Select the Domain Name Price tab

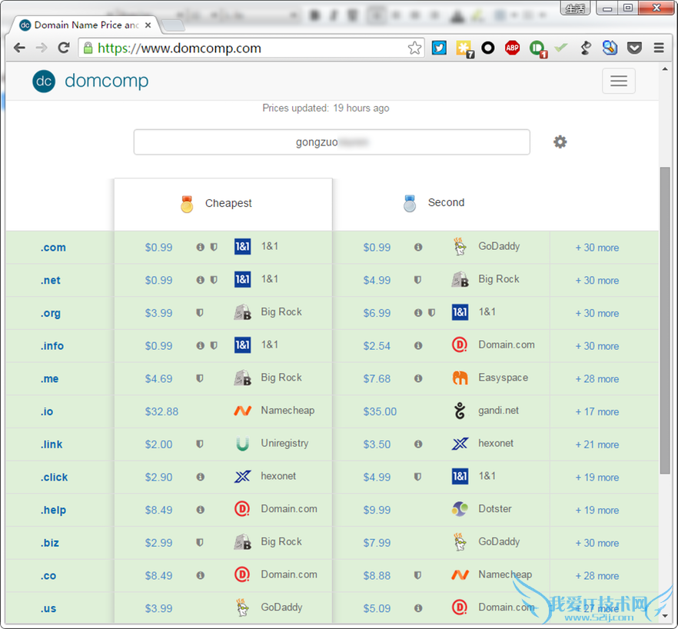point(85,25)
